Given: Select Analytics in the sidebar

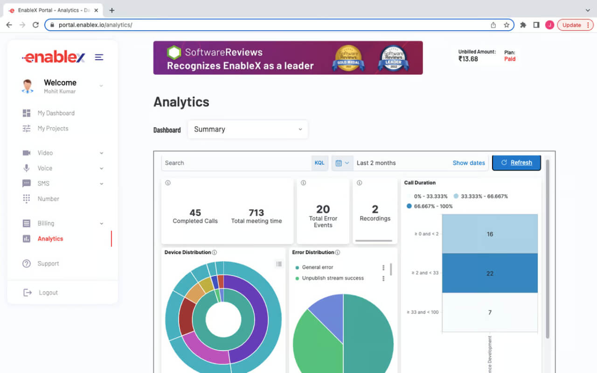Looking at the screenshot, I should (50, 239).
